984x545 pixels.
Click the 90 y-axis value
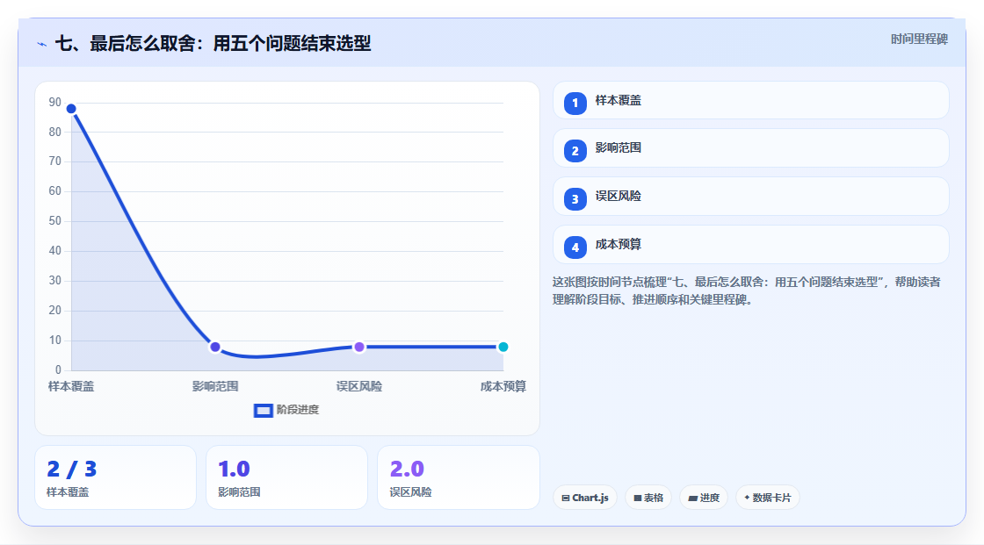(x=54, y=102)
